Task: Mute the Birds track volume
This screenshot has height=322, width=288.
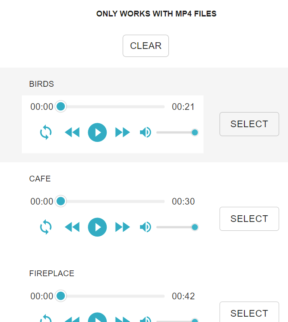Action: pos(145,133)
